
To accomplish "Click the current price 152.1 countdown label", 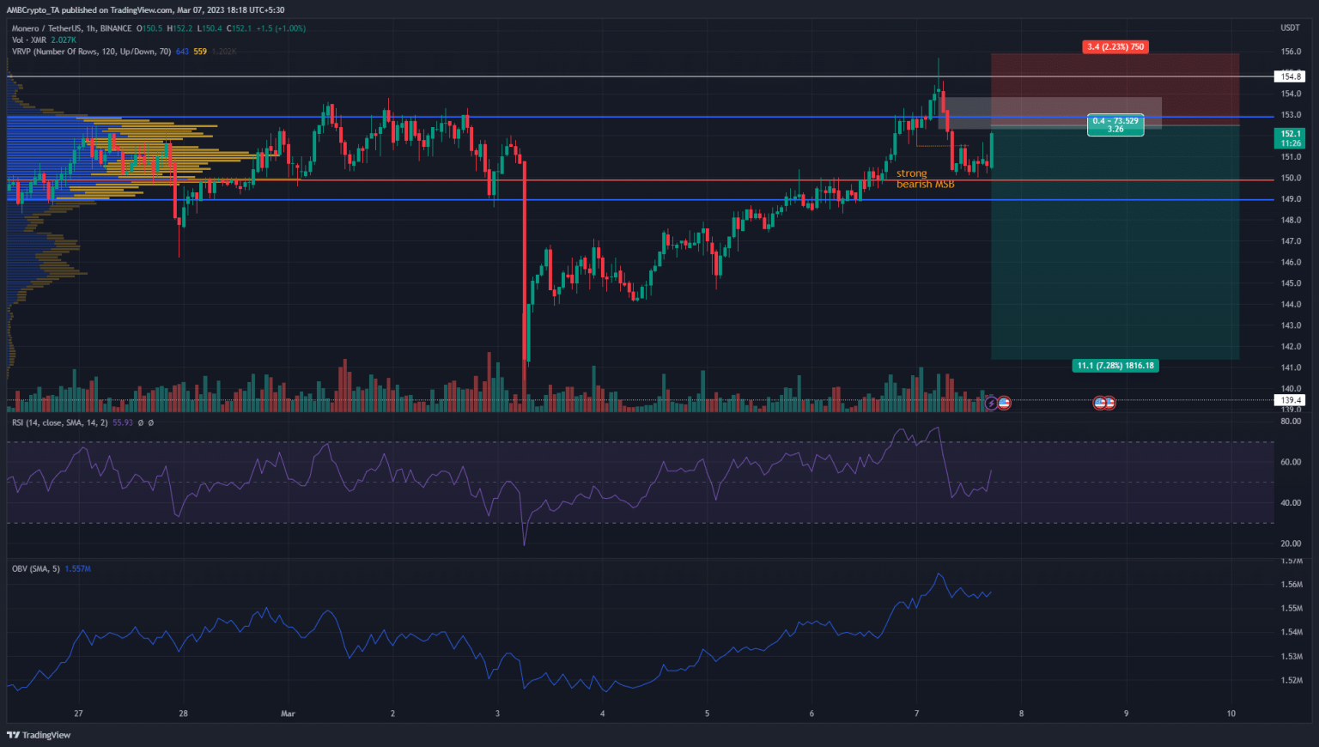I will coord(1290,138).
